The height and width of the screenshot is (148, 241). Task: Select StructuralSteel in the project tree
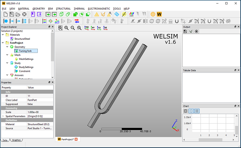click(x=22, y=39)
